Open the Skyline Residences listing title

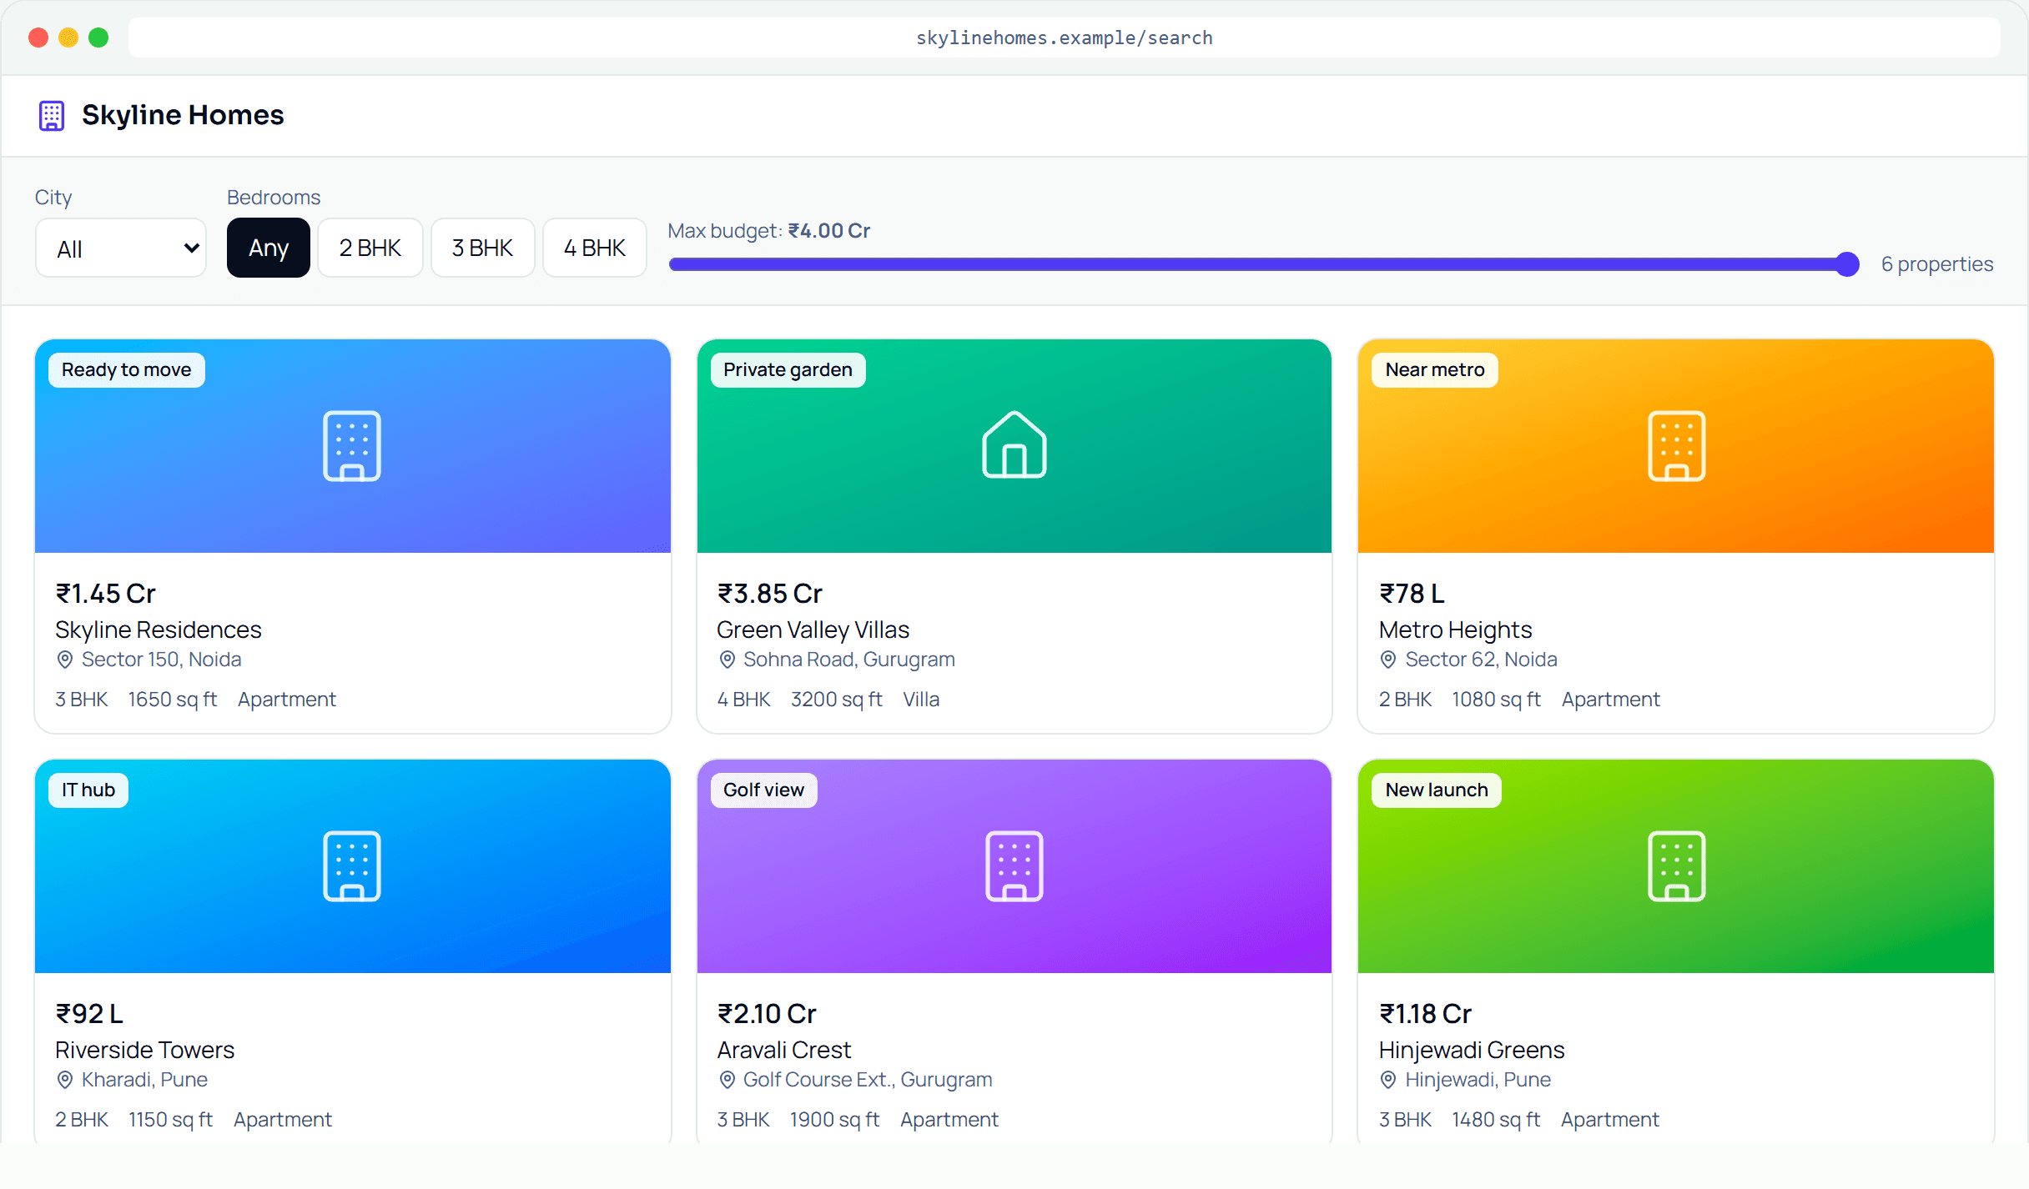click(159, 630)
